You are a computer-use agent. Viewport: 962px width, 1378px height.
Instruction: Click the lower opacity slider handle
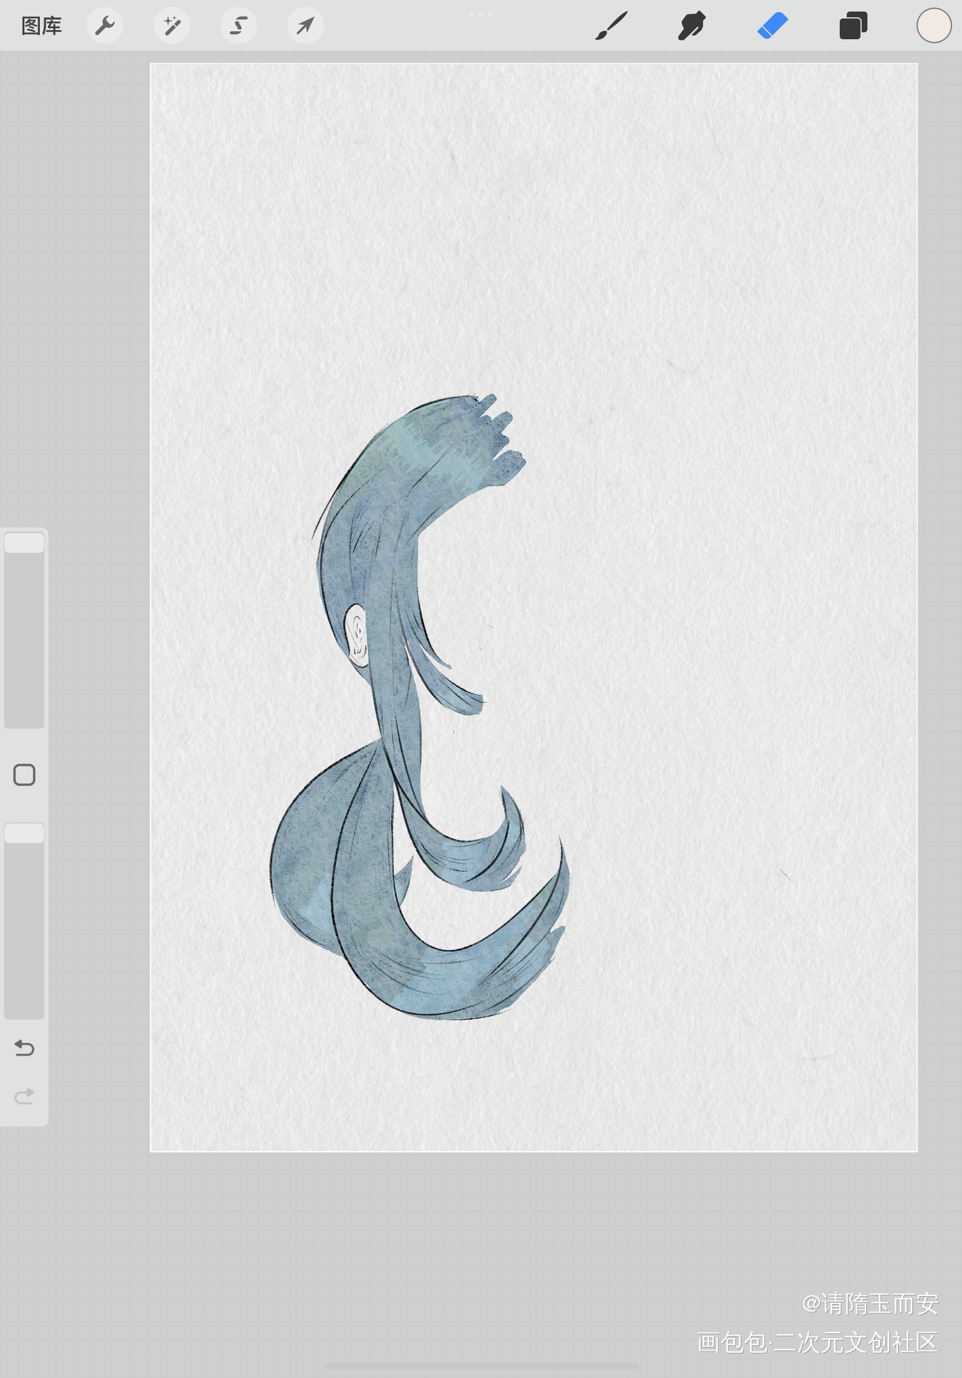tap(24, 833)
